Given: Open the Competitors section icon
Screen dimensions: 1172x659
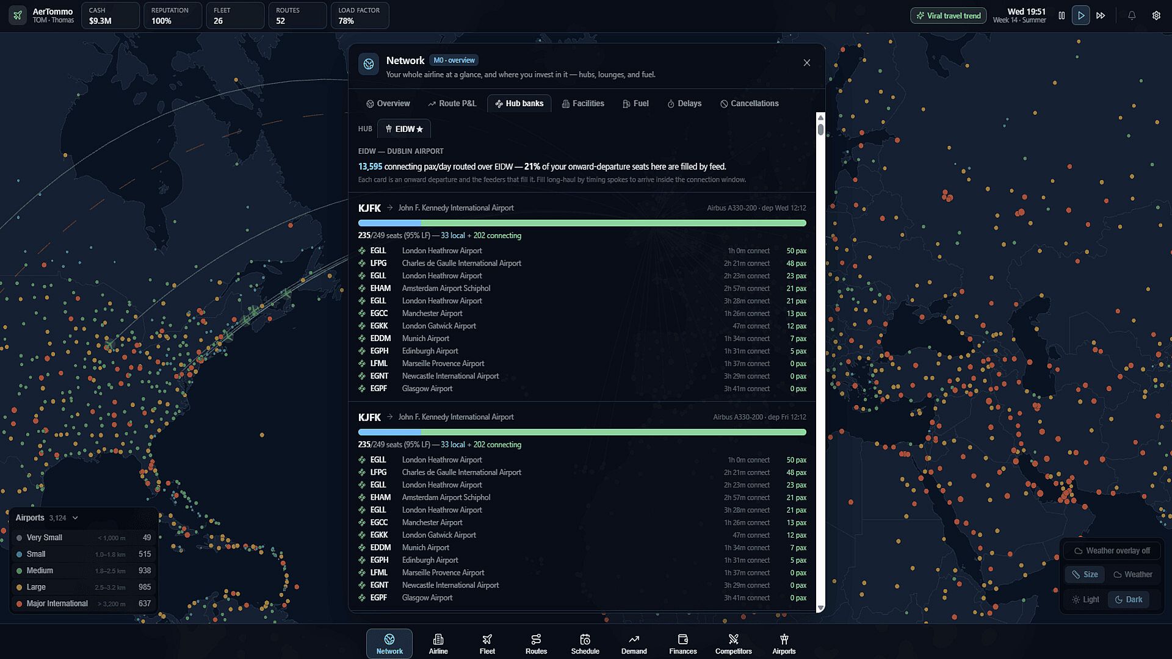Looking at the screenshot, I should point(733,639).
